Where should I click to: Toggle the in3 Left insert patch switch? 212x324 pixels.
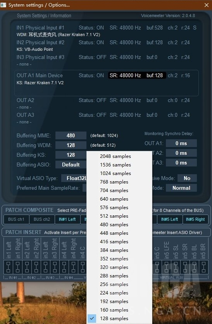tap(45, 267)
